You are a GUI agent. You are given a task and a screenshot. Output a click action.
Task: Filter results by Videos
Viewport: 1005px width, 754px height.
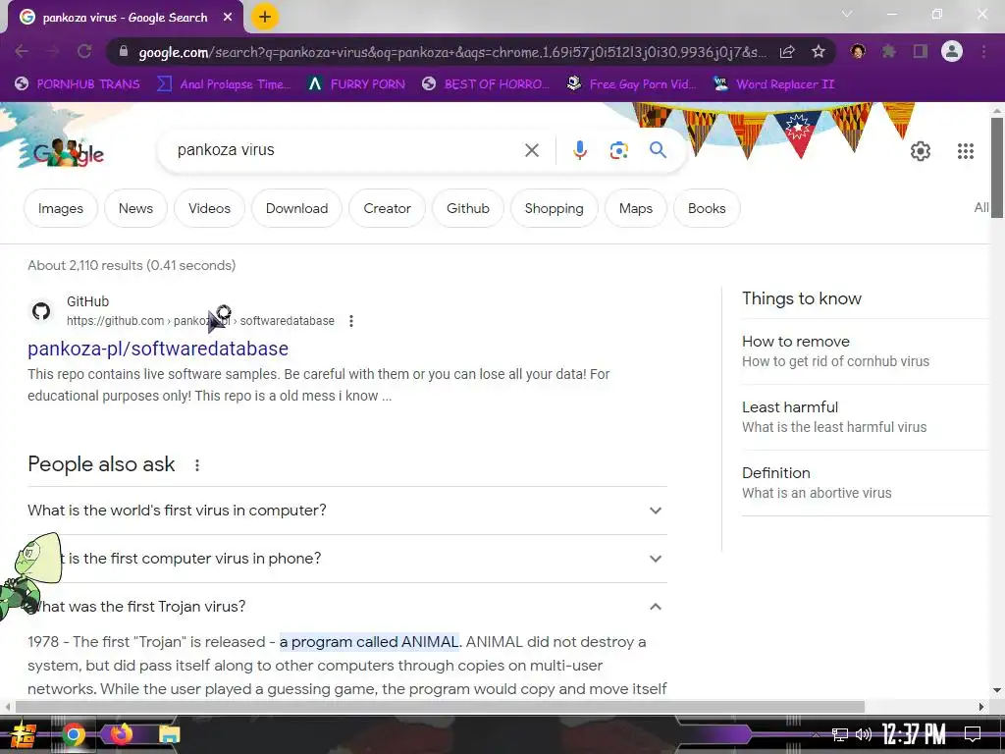pos(209,208)
